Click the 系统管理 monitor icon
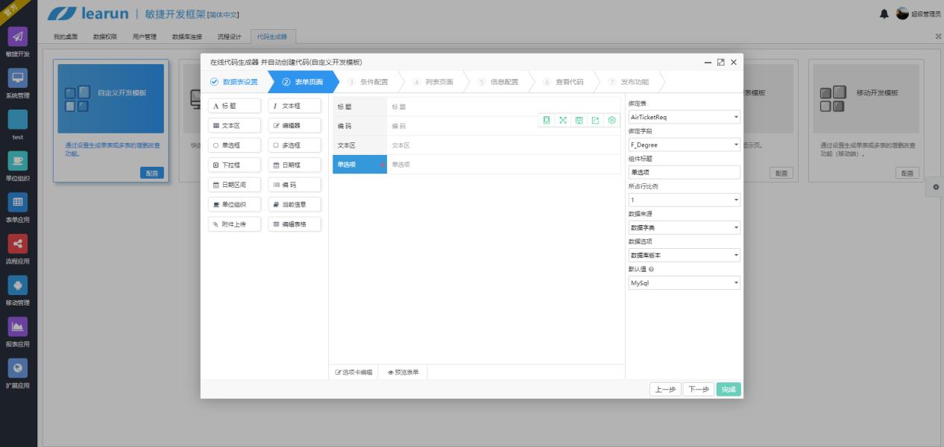This screenshot has height=447, width=944. (17, 78)
